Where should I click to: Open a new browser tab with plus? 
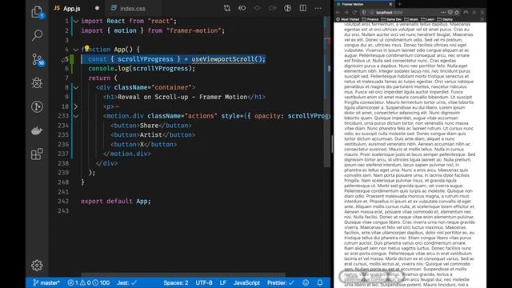399,4
